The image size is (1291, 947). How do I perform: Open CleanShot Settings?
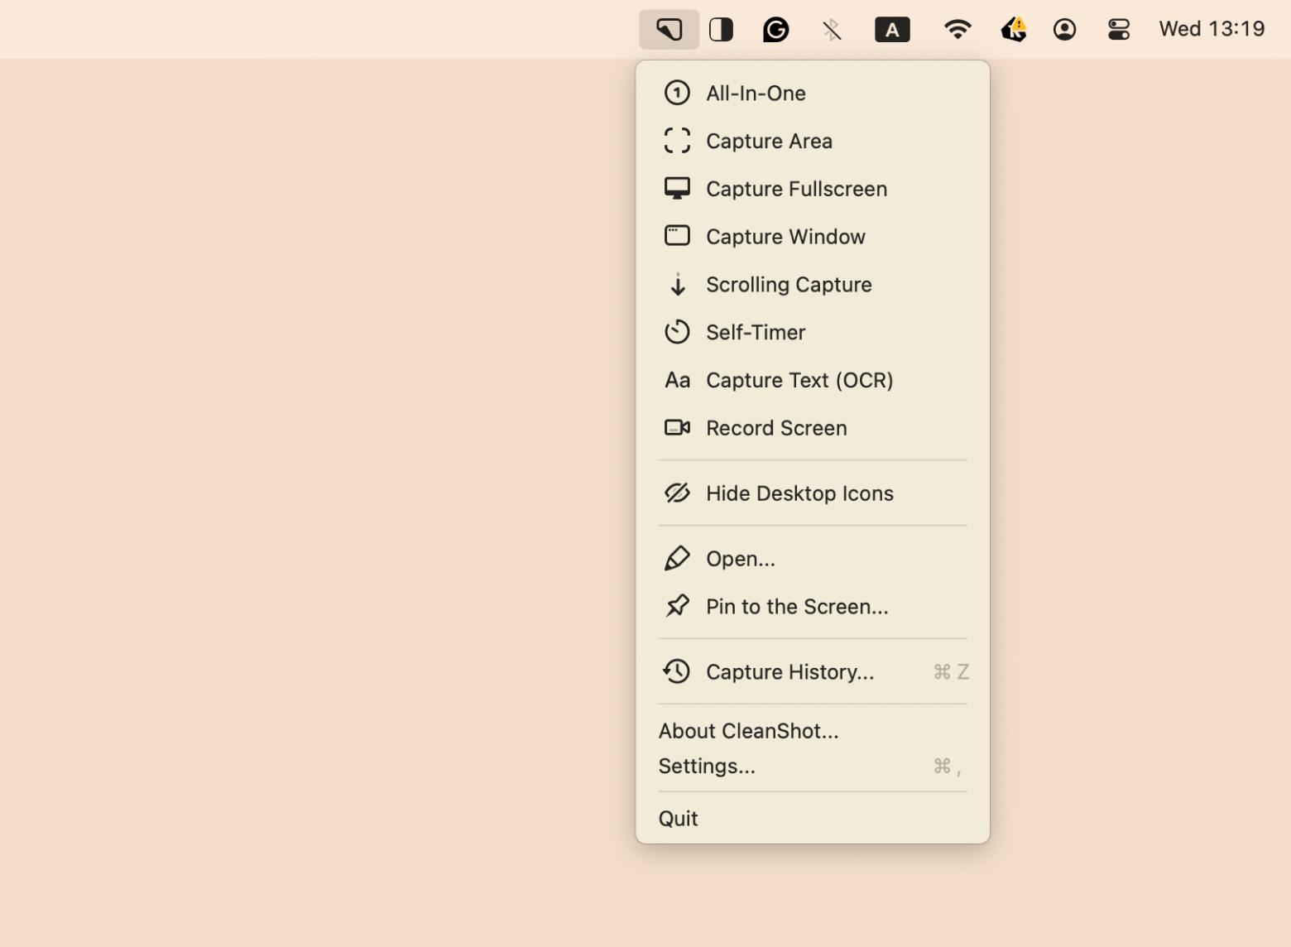pos(707,767)
